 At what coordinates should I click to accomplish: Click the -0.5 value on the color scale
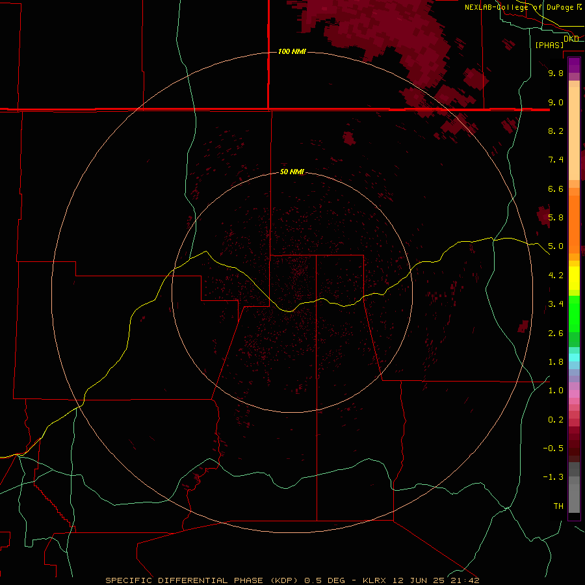coord(553,448)
